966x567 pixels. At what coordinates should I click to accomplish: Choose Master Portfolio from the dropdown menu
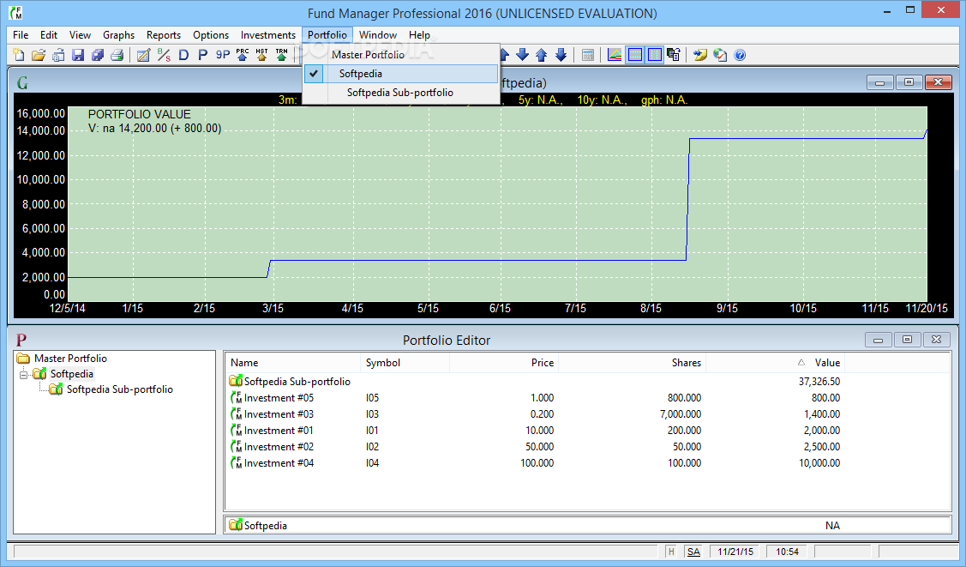401,55
